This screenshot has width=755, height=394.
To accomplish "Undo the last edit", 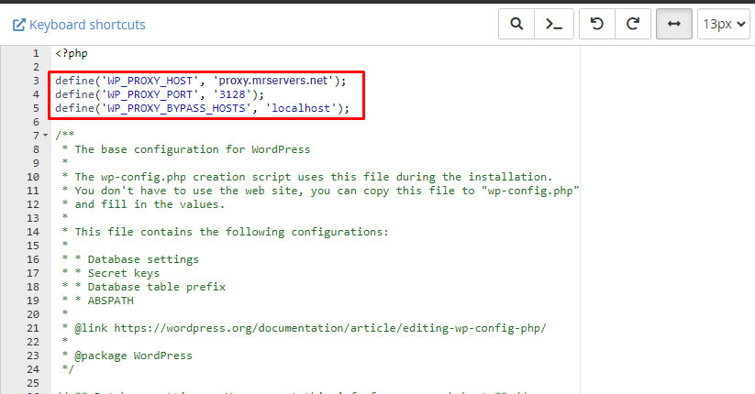I will [598, 25].
